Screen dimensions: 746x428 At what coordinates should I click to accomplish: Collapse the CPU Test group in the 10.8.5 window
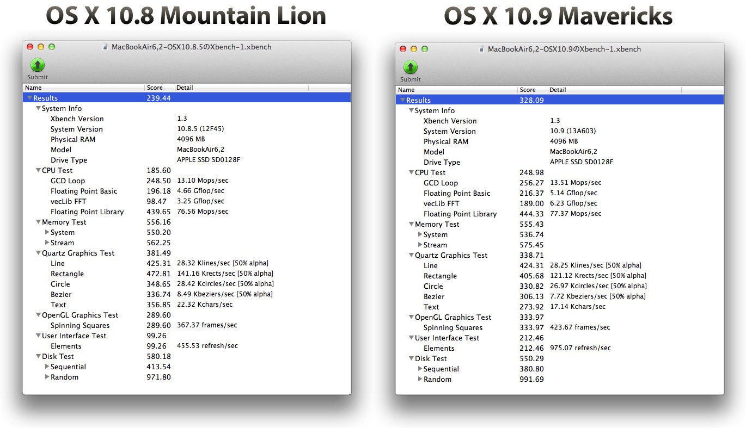pyautogui.click(x=38, y=170)
